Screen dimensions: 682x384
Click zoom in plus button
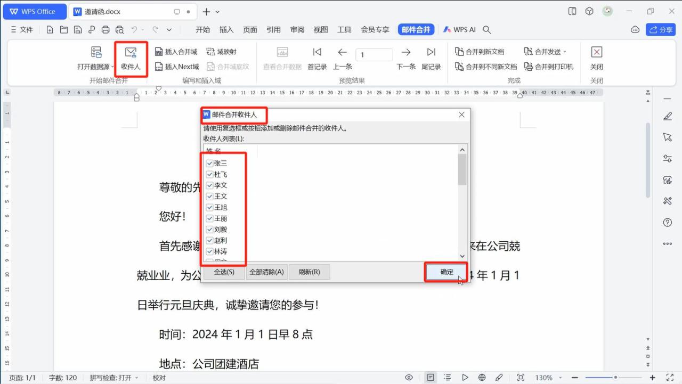click(x=653, y=378)
